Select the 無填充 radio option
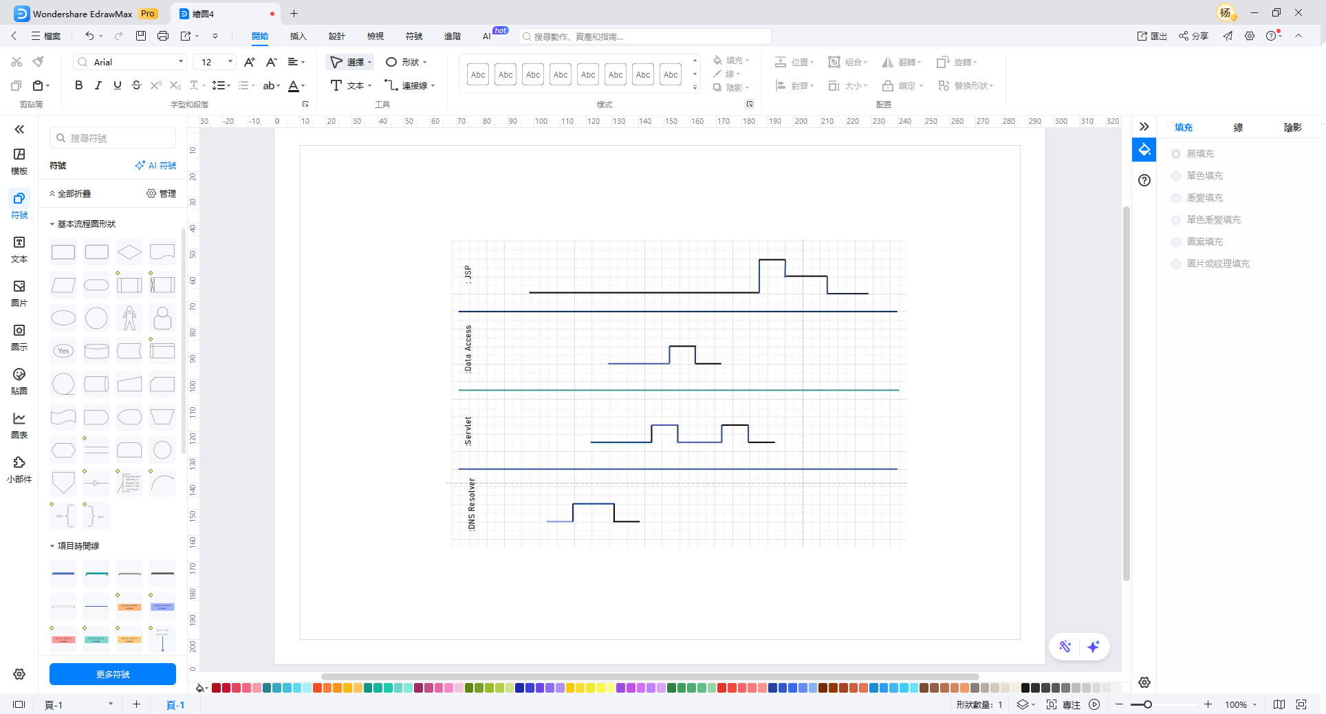The image size is (1326, 714). [1176, 154]
